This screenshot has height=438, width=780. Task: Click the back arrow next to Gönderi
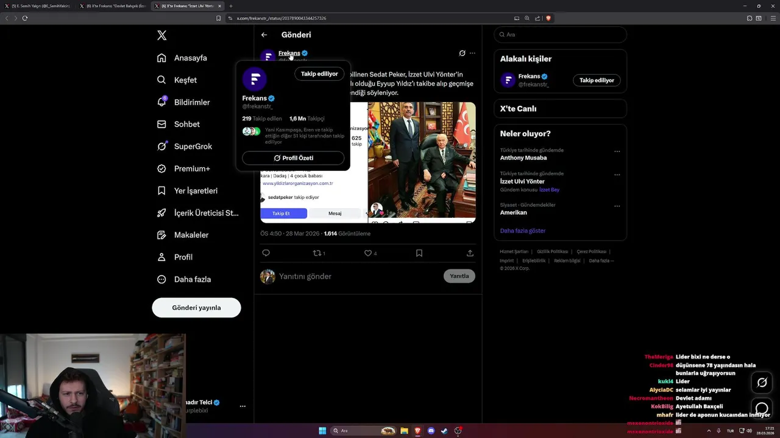pyautogui.click(x=264, y=35)
